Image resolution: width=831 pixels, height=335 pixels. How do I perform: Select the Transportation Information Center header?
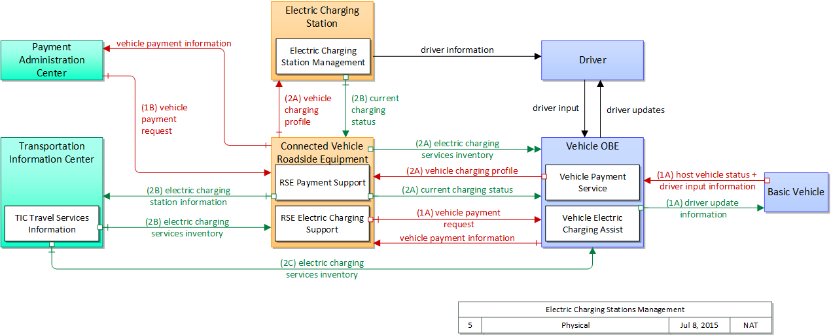[52, 153]
